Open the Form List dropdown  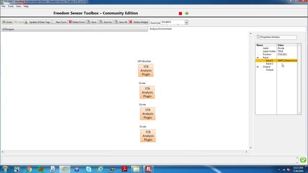coord(186,23)
